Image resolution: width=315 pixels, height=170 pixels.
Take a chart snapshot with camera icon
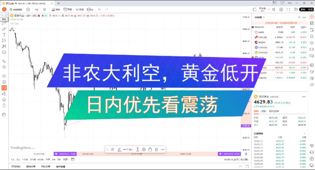pos(295,9)
